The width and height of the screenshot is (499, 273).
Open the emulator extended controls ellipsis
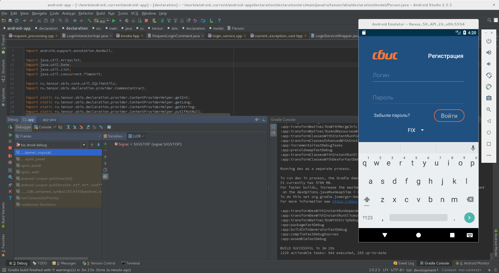click(x=489, y=155)
